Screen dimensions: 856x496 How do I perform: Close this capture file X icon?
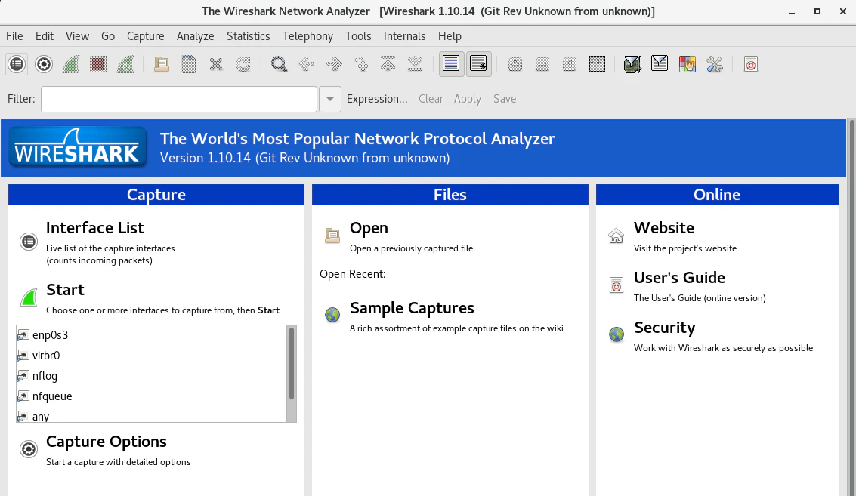coord(216,64)
